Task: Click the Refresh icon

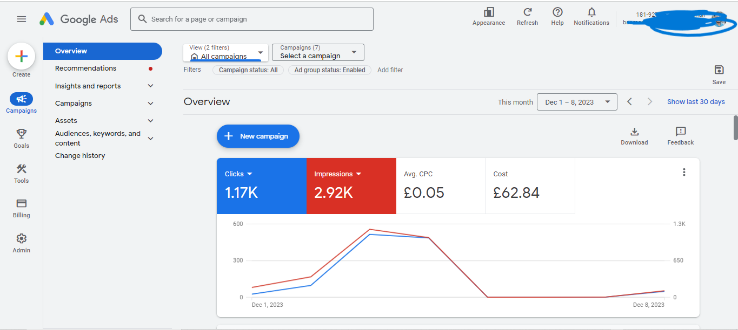Action: (527, 12)
